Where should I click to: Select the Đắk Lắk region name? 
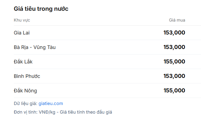coord(23,62)
